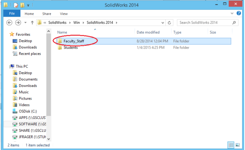Click the Forward navigation arrow
Image resolution: width=245 pixels, height=150 pixels.
pyautogui.click(x=18, y=23)
